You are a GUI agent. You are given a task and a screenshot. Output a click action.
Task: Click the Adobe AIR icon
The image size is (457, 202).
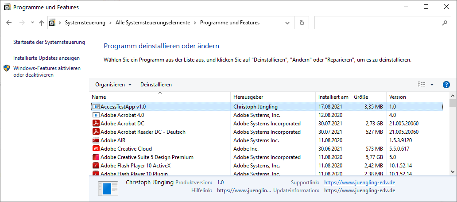[x=96, y=140]
